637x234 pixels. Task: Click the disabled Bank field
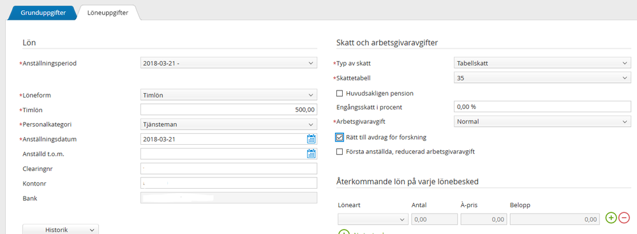pyautogui.click(x=229, y=198)
